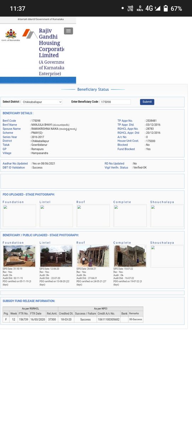Click the Vigil Verifn. Status value Verified-OK

tap(140, 168)
